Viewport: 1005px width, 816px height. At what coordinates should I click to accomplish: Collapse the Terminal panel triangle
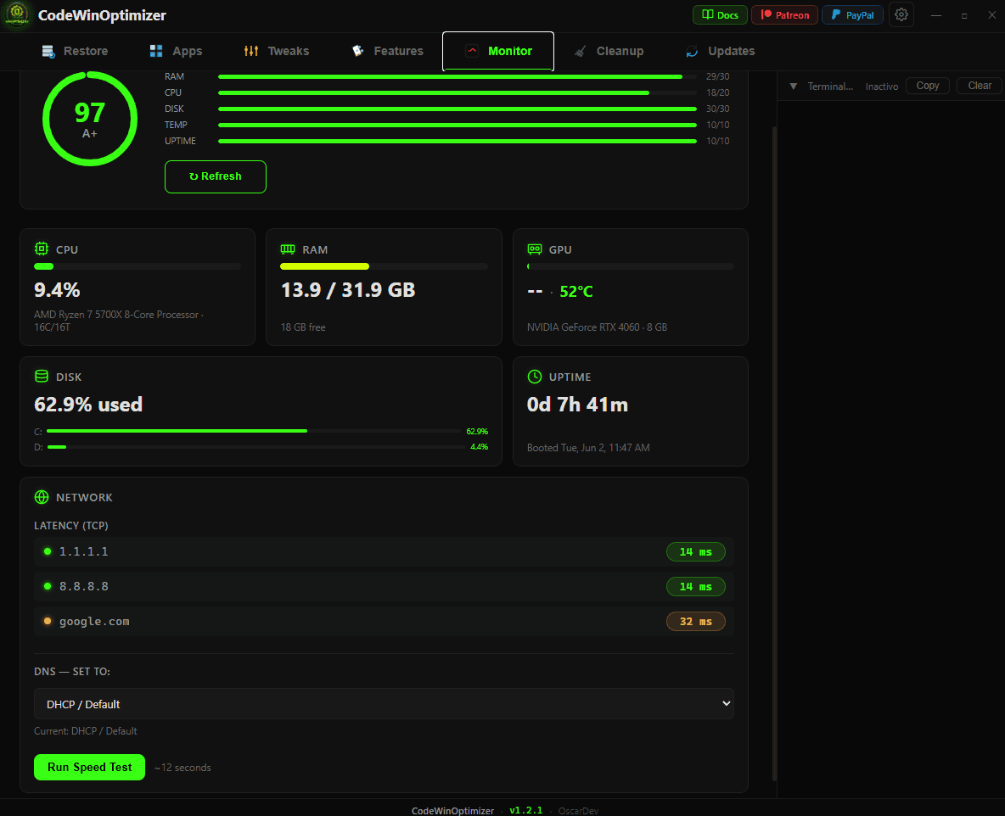tap(794, 87)
